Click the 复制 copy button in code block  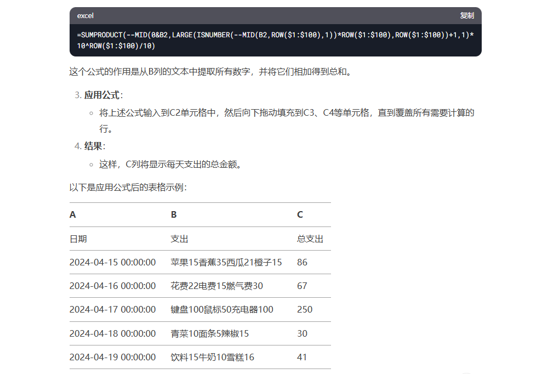coord(466,15)
